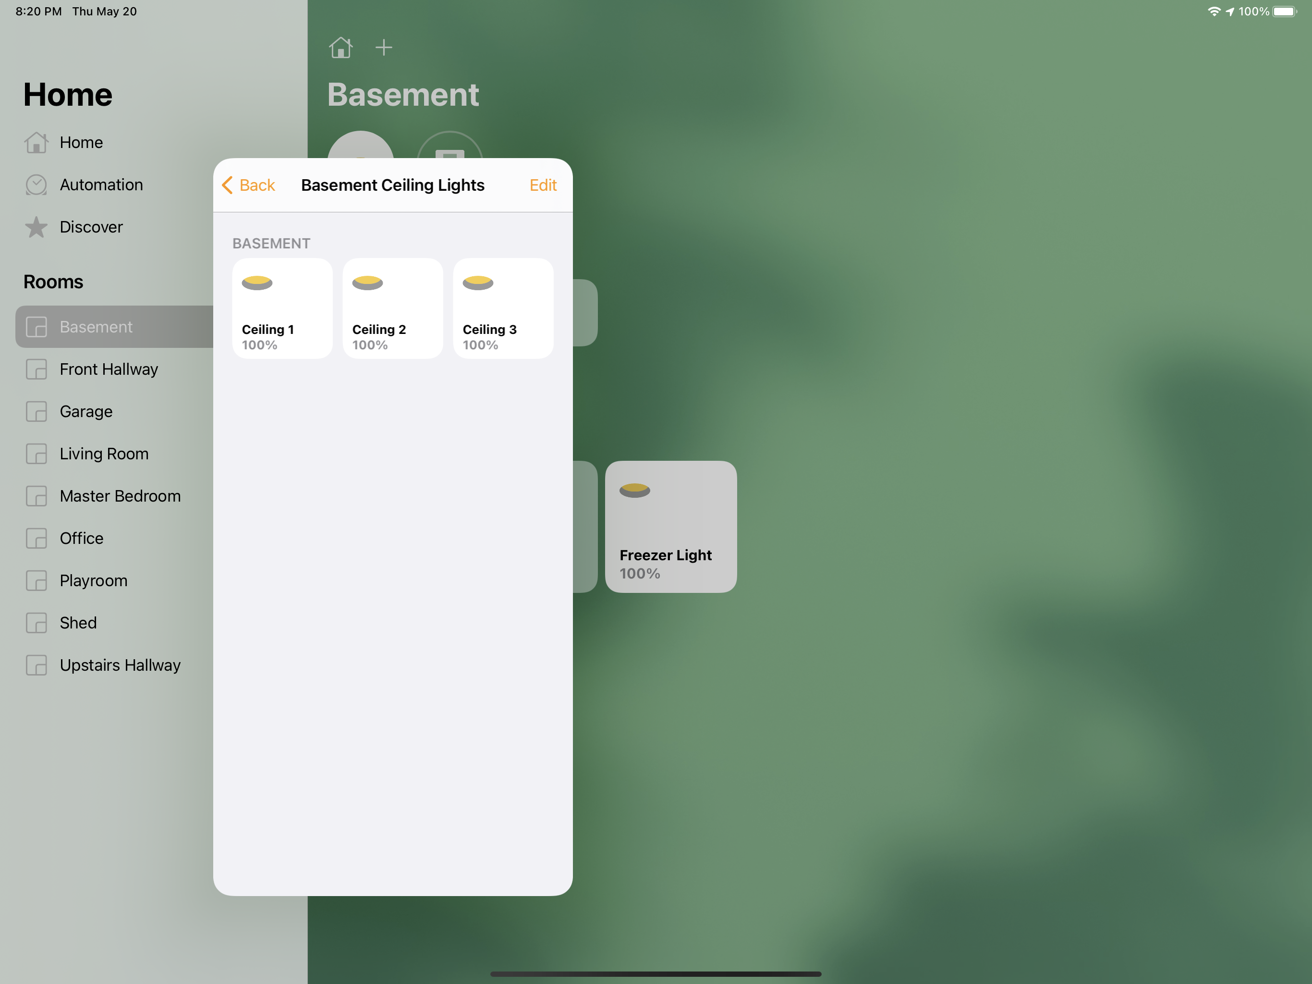
Task: Click the Shed room icon
Action: pos(36,623)
